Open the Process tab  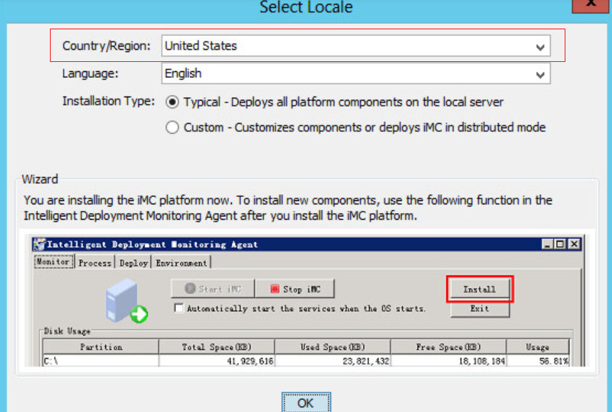click(x=95, y=263)
